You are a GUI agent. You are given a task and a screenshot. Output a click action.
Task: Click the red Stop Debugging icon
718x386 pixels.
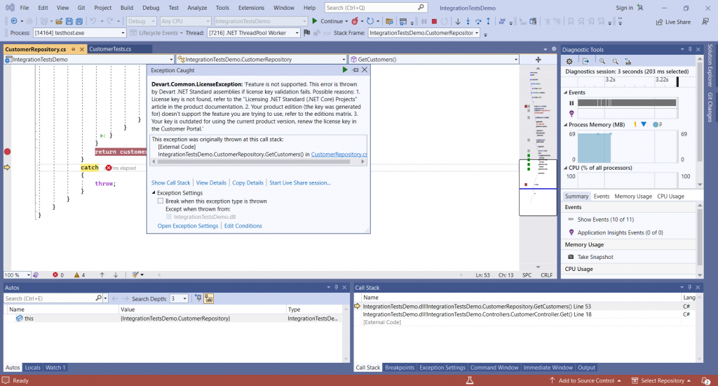point(434,21)
